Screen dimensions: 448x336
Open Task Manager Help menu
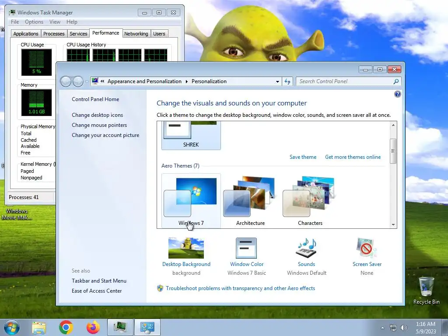72,22
